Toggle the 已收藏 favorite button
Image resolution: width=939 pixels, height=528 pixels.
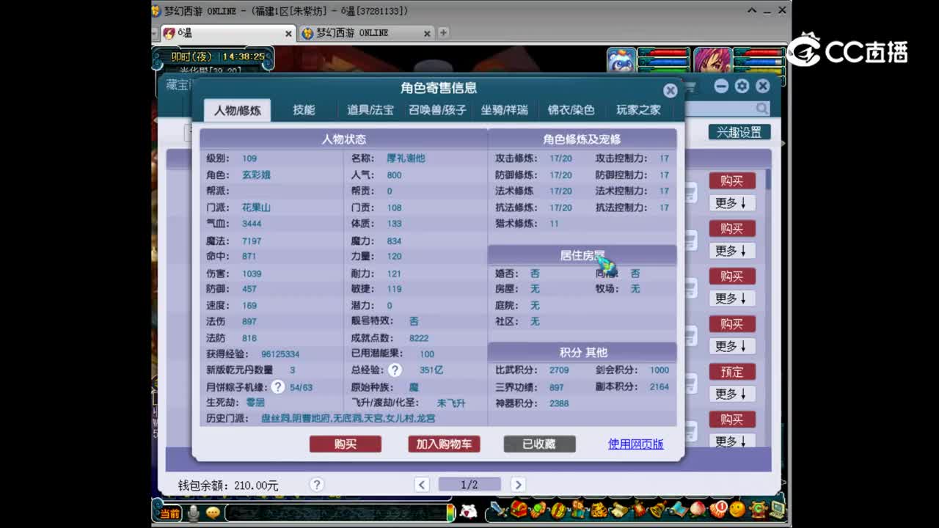[x=539, y=444]
